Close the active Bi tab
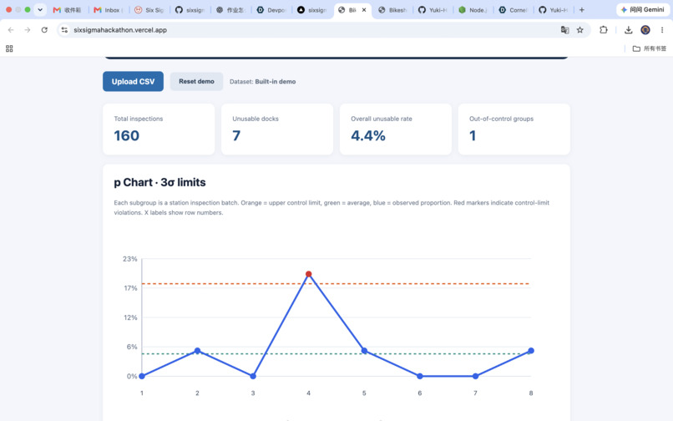The width and height of the screenshot is (673, 421). pyautogui.click(x=364, y=9)
